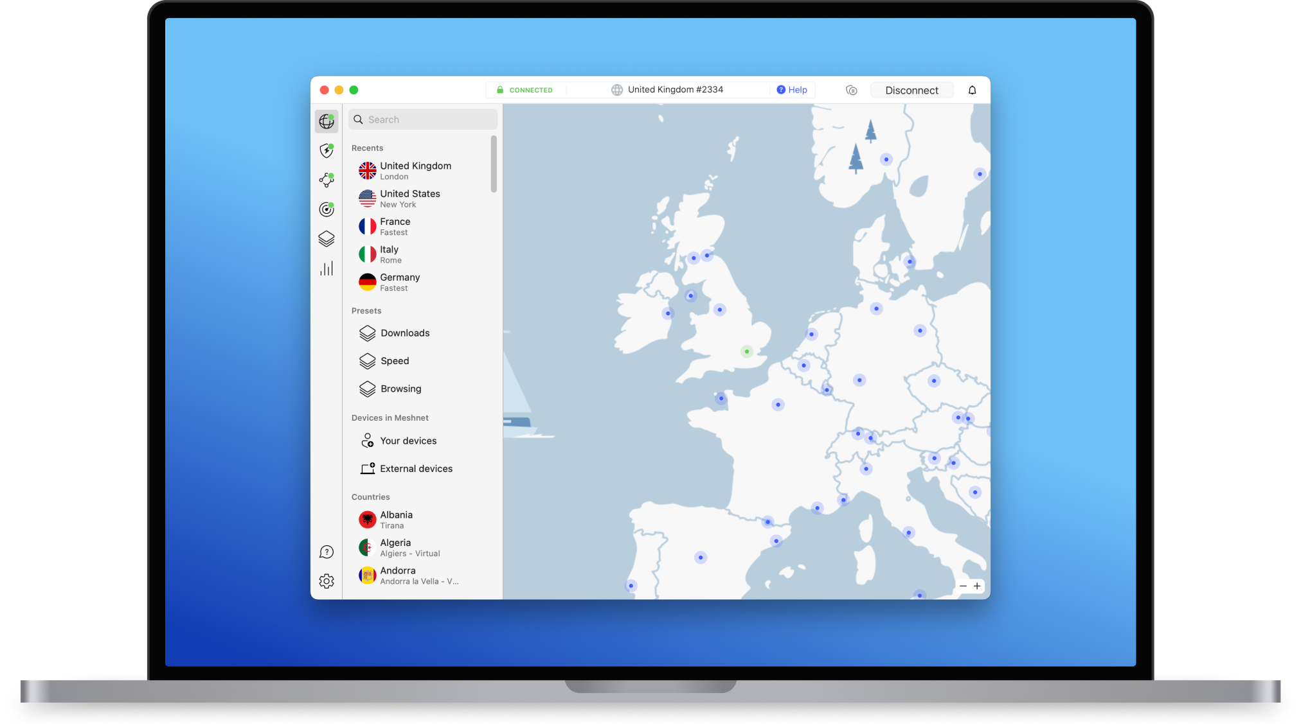Screen dimensions: 1301x727
Task: Select the Downloads preset
Action: (x=404, y=333)
